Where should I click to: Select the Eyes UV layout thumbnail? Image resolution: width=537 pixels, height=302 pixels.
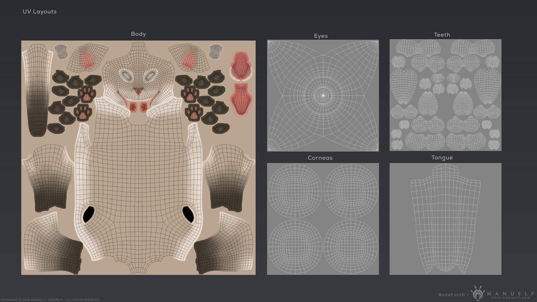click(323, 95)
